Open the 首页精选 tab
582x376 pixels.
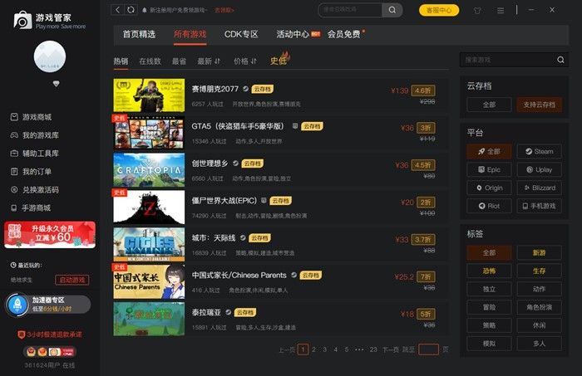[139, 34]
